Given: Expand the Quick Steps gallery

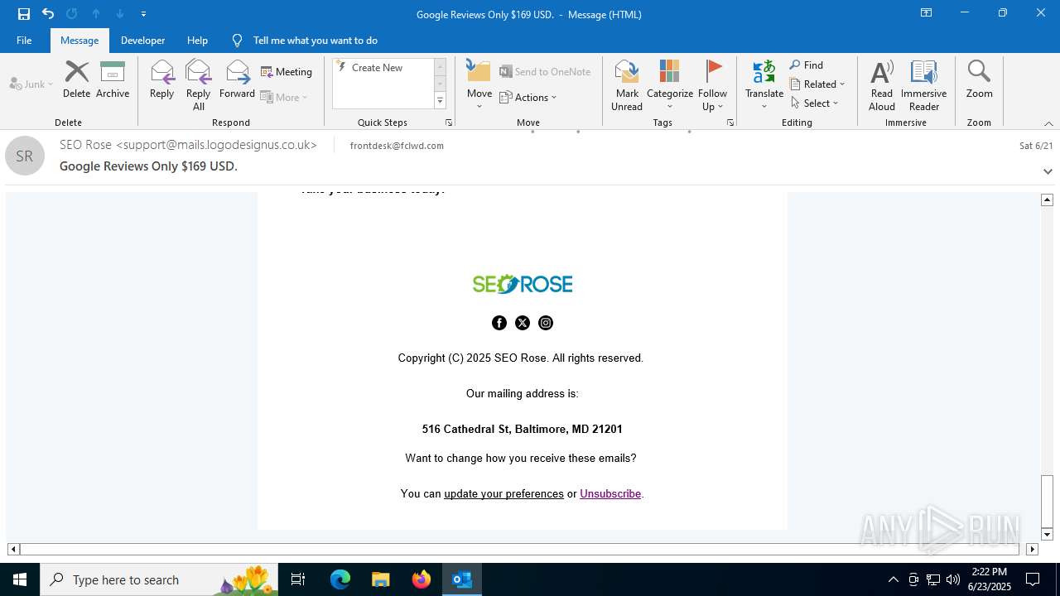Looking at the screenshot, I should [x=440, y=101].
